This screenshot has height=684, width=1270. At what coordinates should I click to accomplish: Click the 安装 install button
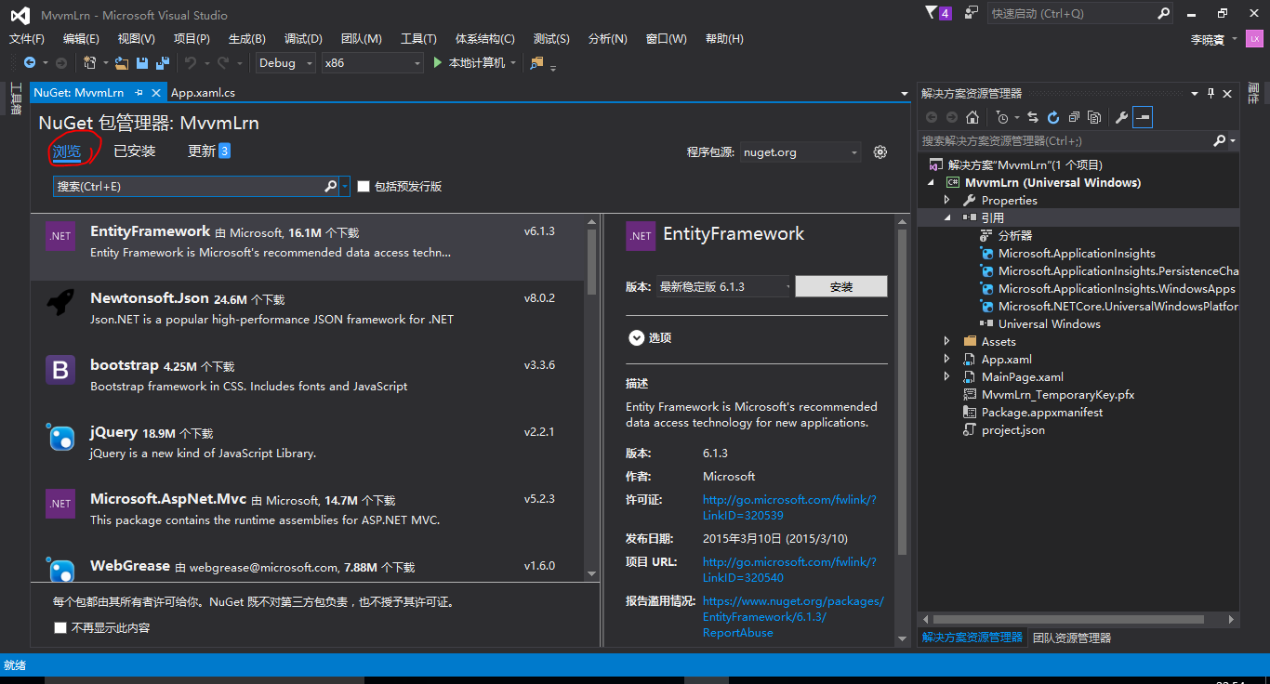pos(841,286)
